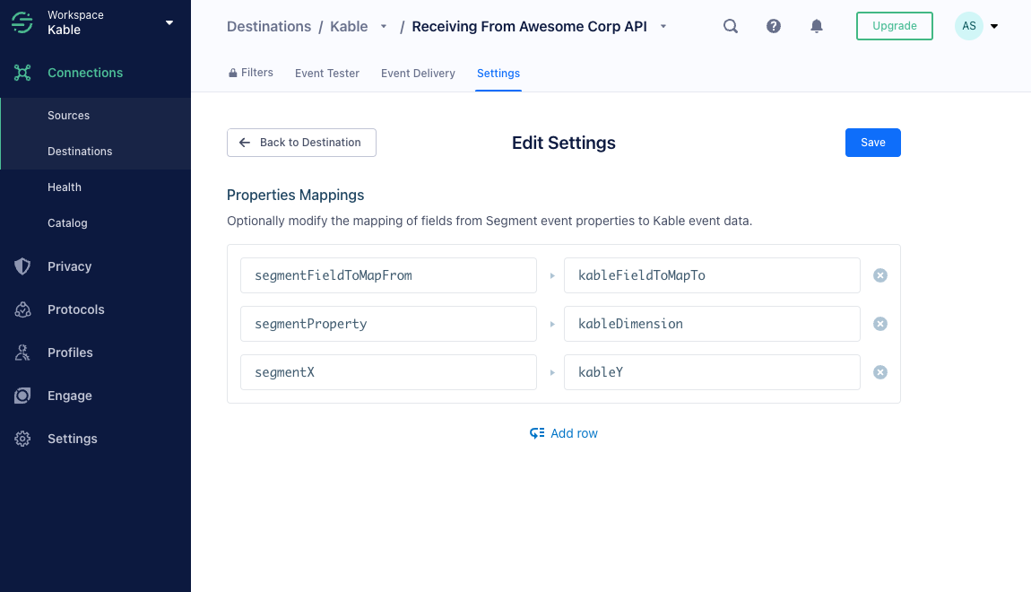1031x592 pixels.
Task: Open dropdown next to Receiving From Awesome Corp API
Action: (x=663, y=26)
